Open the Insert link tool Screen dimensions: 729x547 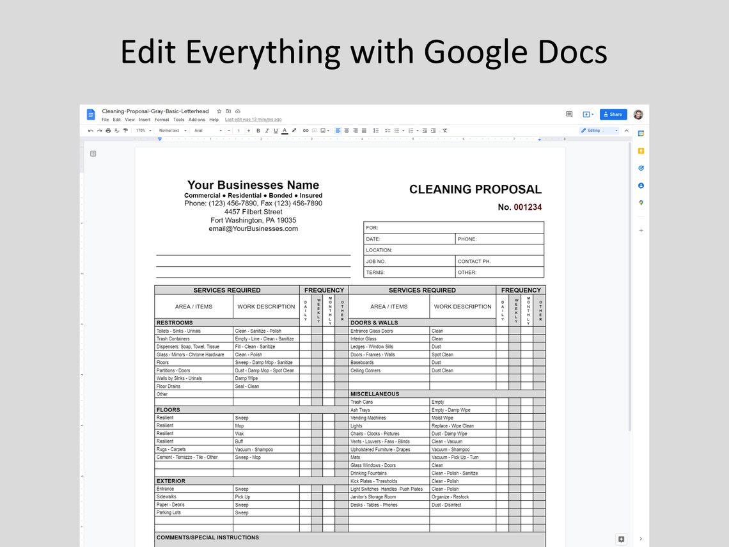point(306,130)
